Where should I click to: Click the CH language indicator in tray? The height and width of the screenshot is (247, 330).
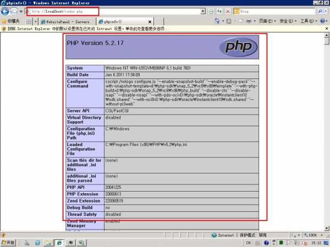[249, 243]
